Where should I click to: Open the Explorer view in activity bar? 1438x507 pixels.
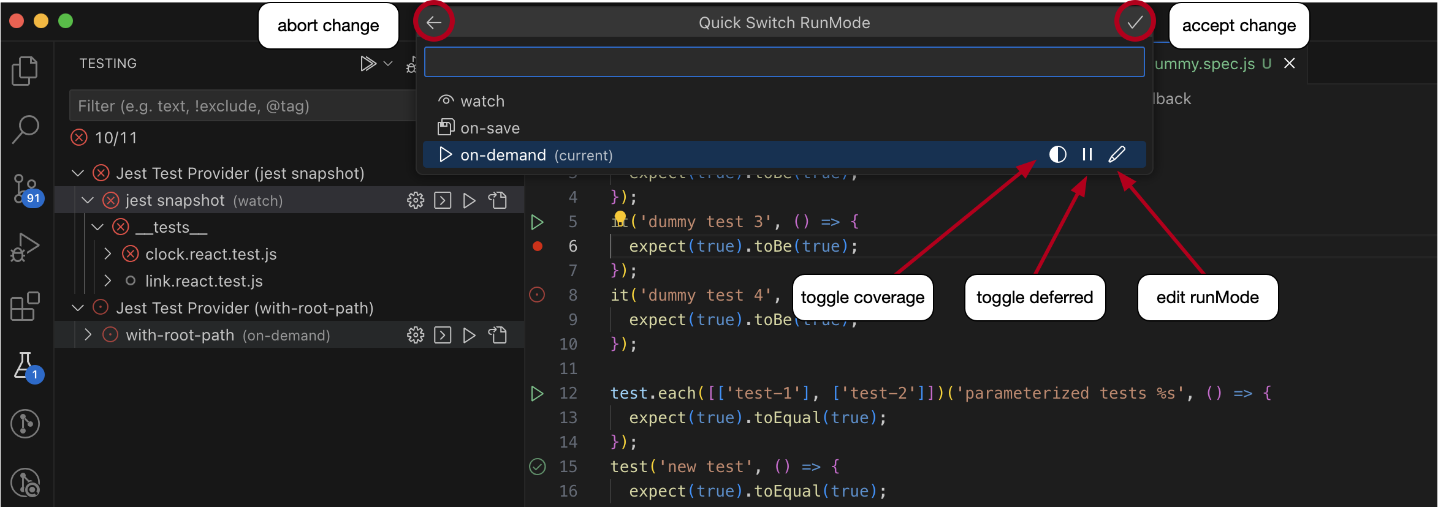point(25,71)
